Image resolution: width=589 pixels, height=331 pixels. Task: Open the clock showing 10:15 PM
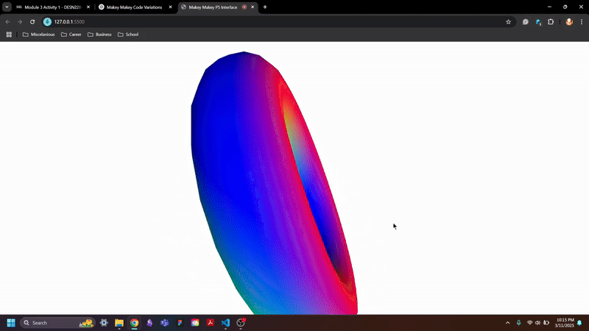(x=565, y=323)
